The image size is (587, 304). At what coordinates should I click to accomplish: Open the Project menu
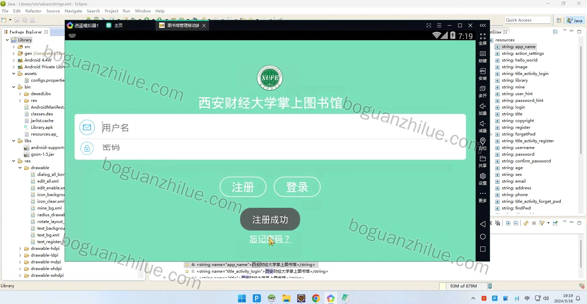click(x=111, y=11)
